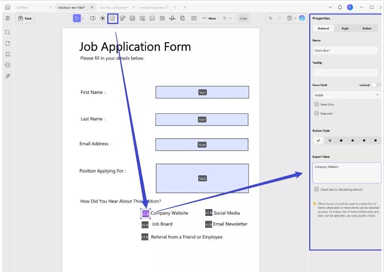Image resolution: width=384 pixels, height=272 pixels.
Task: Toggle the Locked switch for the form field
Action: point(375,85)
